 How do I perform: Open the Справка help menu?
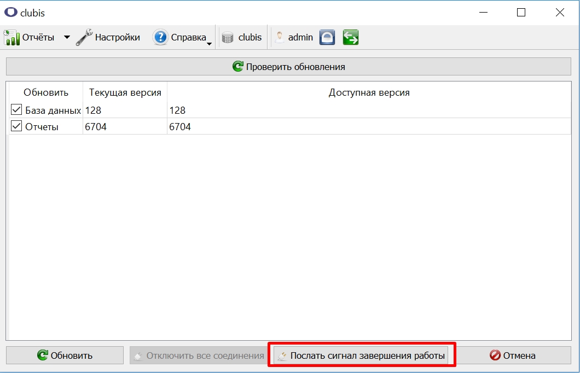pos(182,37)
